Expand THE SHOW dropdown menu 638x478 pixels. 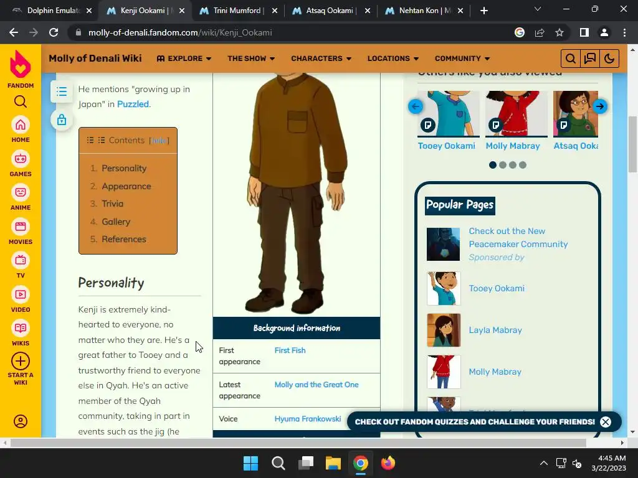click(x=251, y=59)
